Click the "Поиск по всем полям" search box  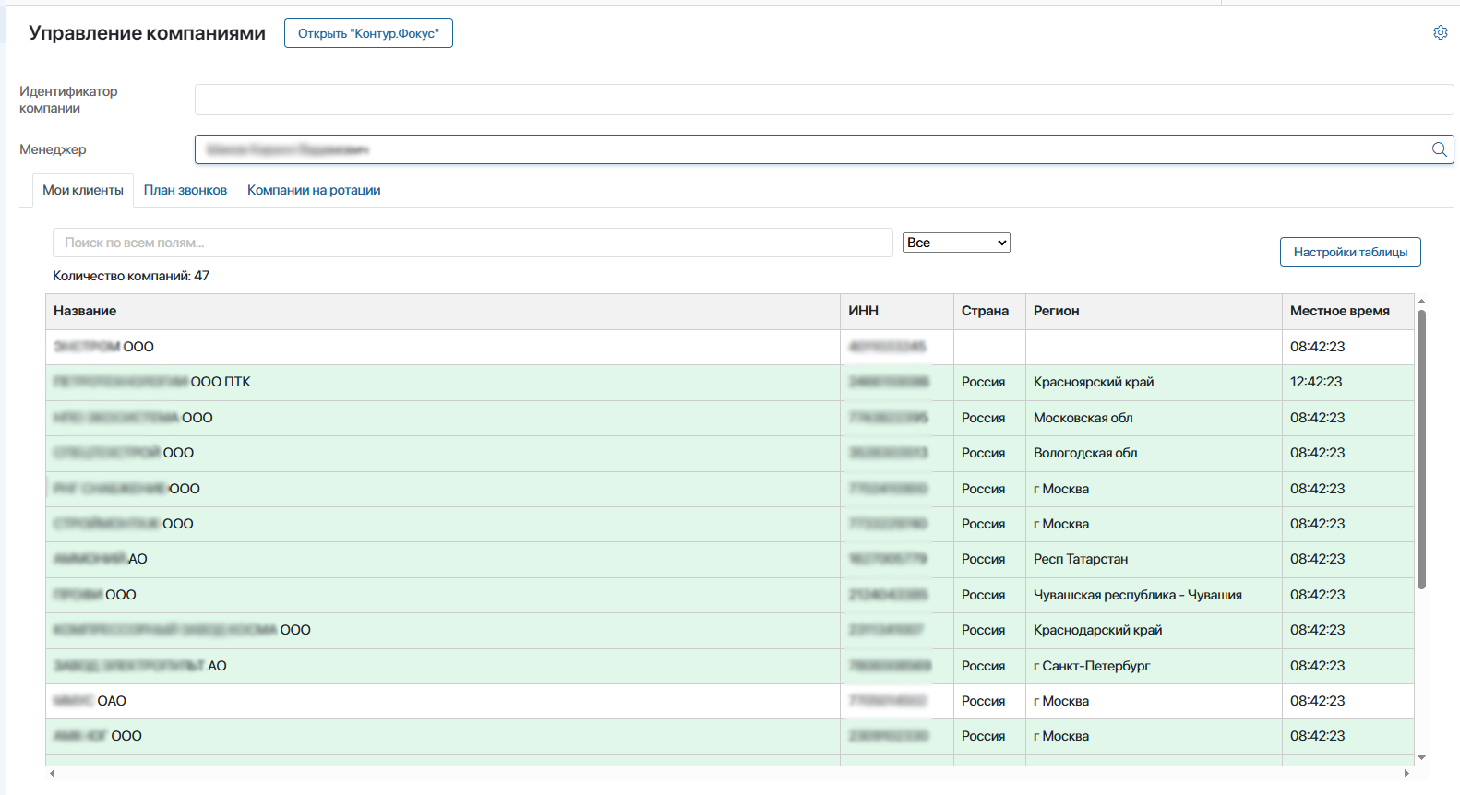473,243
